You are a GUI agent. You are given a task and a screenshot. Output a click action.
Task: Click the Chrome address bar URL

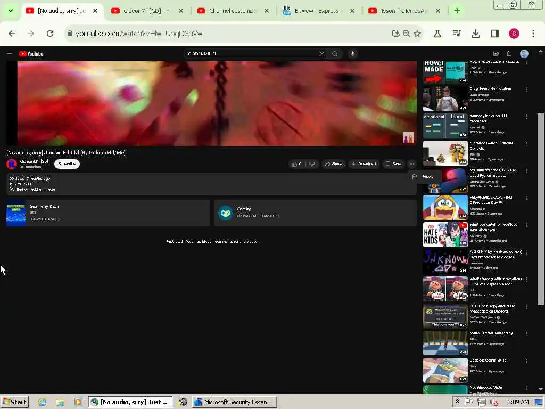pyautogui.click(x=139, y=34)
